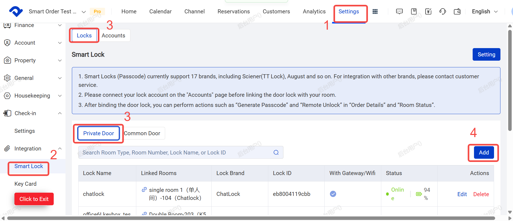Click the Finance sidebar icon

7,25
